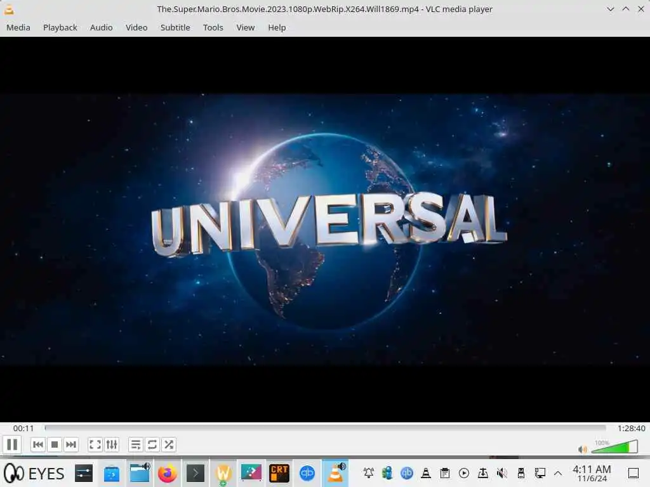The width and height of the screenshot is (650, 487).
Task: Open the W application on taskbar
Action: click(223, 473)
